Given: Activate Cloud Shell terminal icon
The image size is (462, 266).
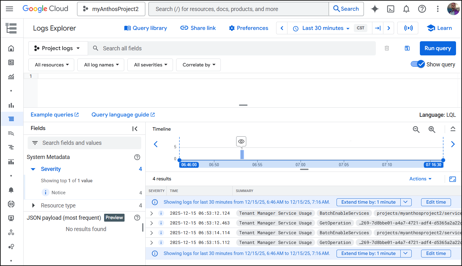Looking at the screenshot, I should click(x=391, y=9).
